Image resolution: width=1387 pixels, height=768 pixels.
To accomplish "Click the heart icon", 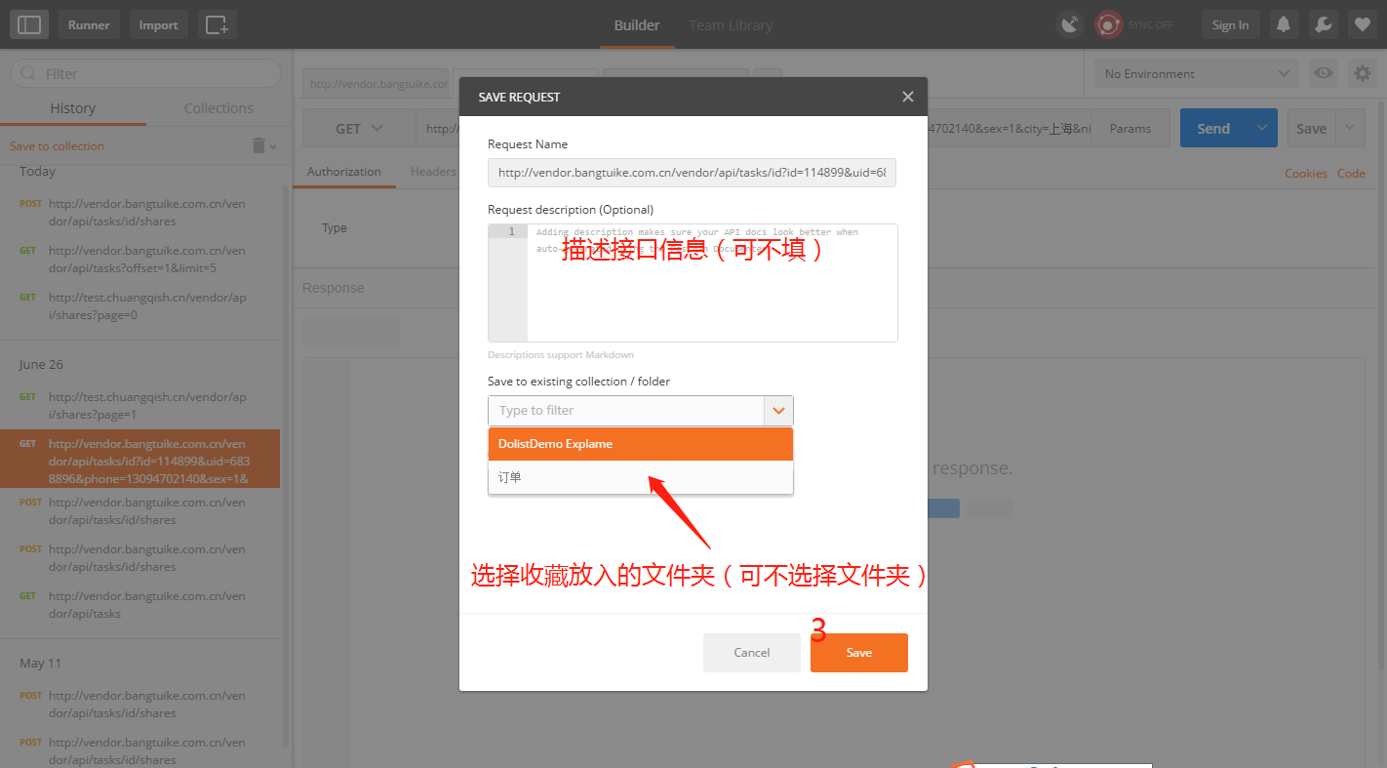I will click(1362, 24).
